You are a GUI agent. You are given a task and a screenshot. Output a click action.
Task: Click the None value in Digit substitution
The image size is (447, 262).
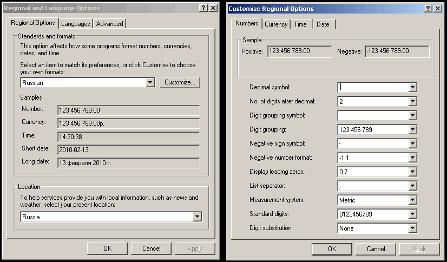pos(346,228)
